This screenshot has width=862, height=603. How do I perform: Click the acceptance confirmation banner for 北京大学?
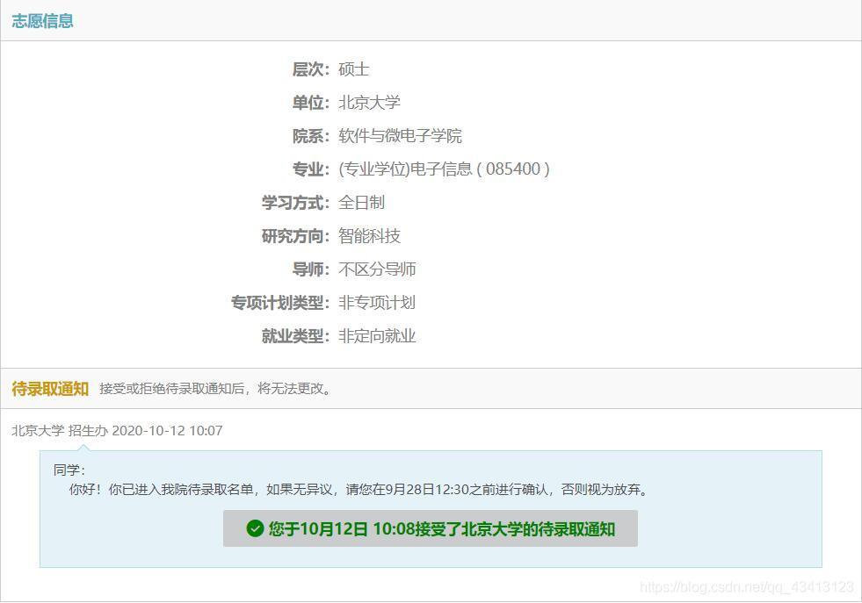431,528
